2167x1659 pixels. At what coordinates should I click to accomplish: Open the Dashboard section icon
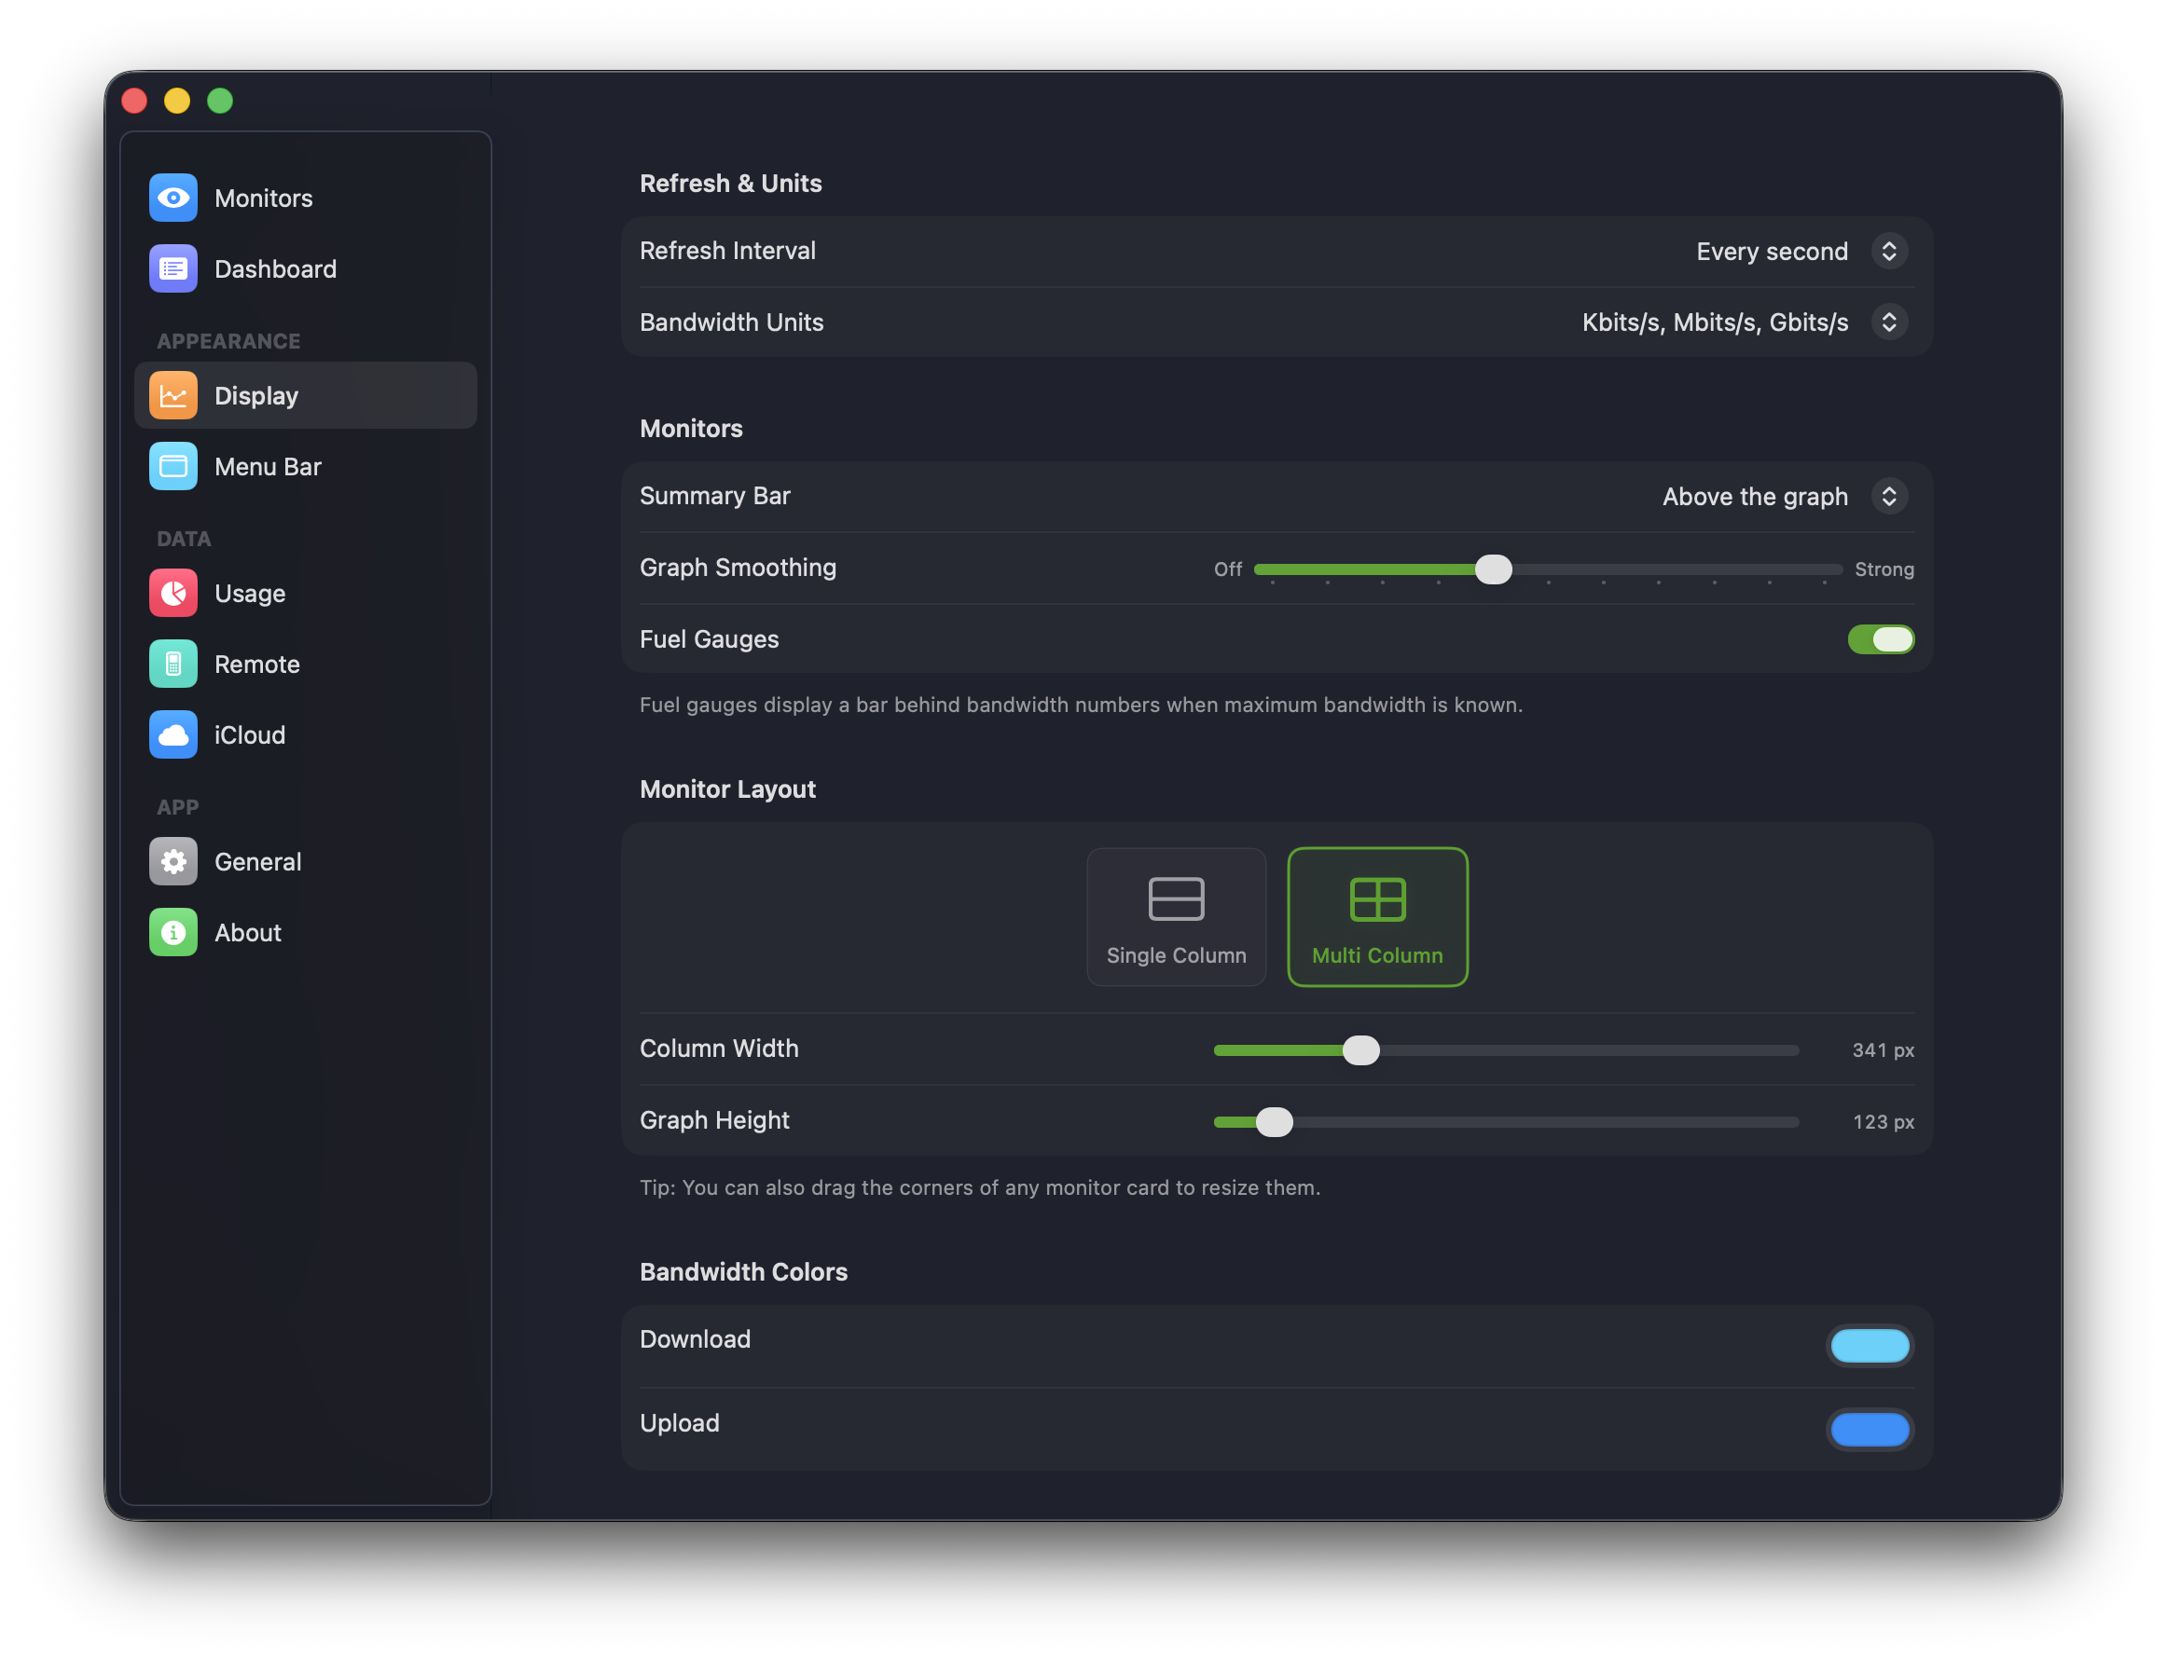173,267
